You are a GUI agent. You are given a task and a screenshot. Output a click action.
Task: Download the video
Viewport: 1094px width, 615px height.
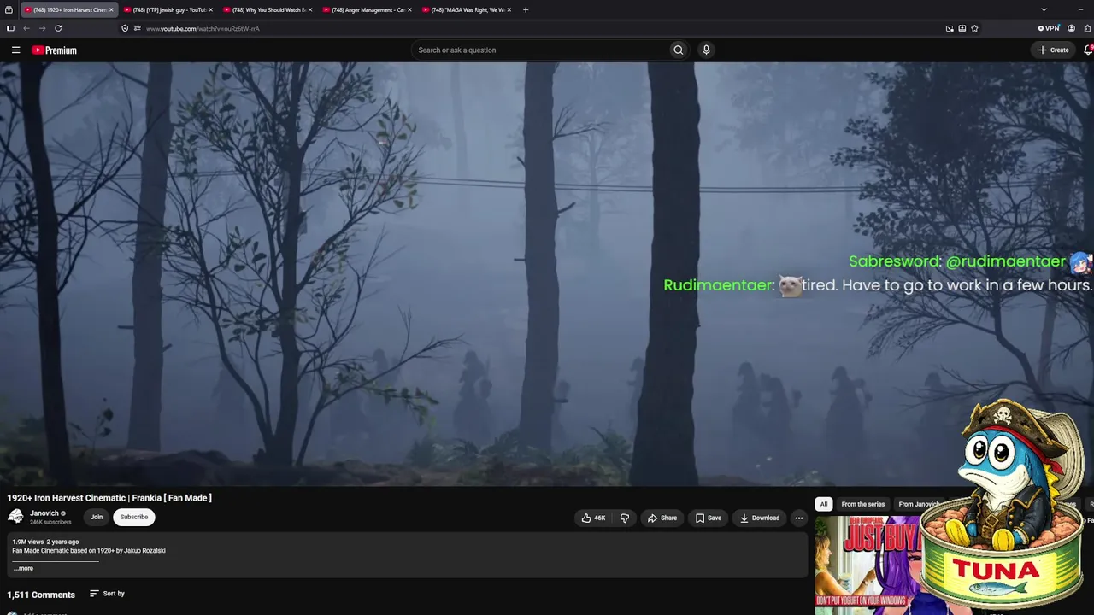tap(760, 518)
